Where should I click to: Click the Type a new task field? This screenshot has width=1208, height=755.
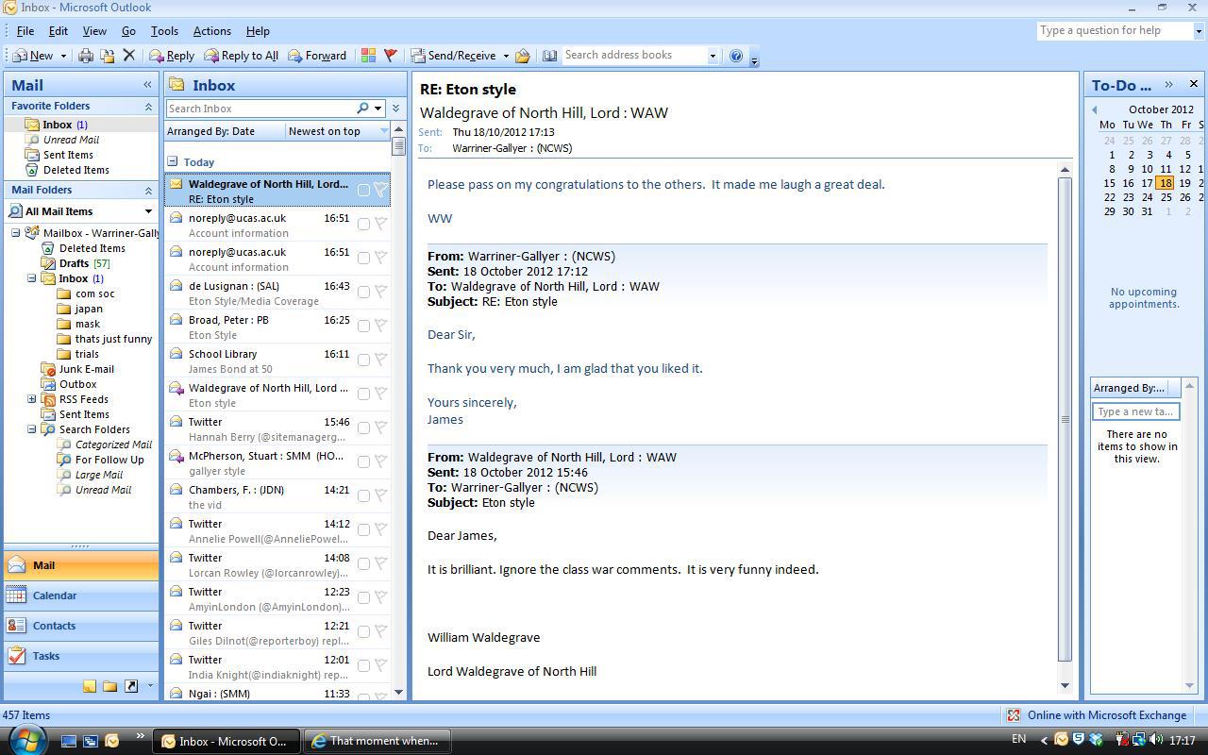1135,411
